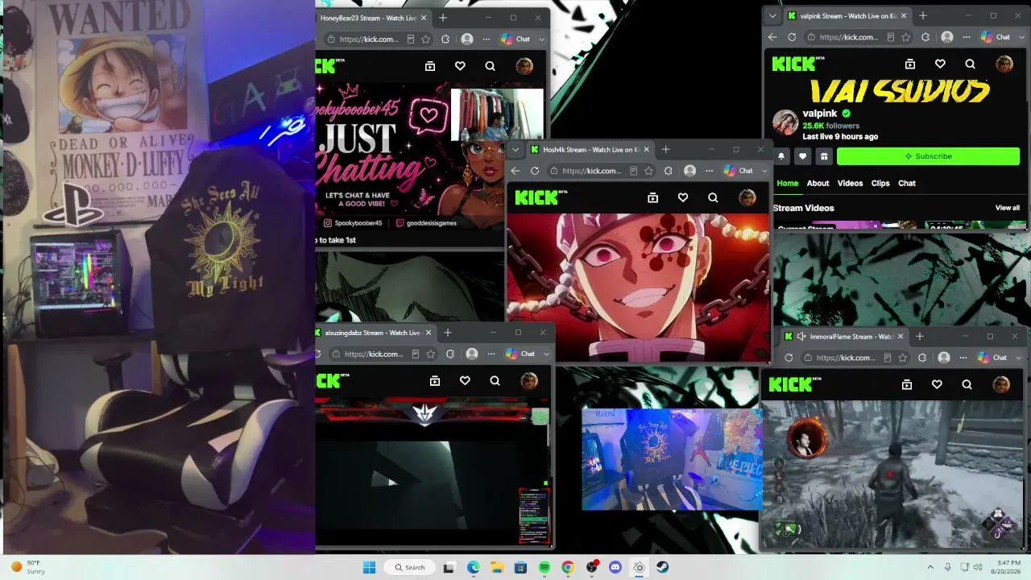Open the following heart in valpink window header
The height and width of the screenshot is (580, 1031).
(940, 64)
